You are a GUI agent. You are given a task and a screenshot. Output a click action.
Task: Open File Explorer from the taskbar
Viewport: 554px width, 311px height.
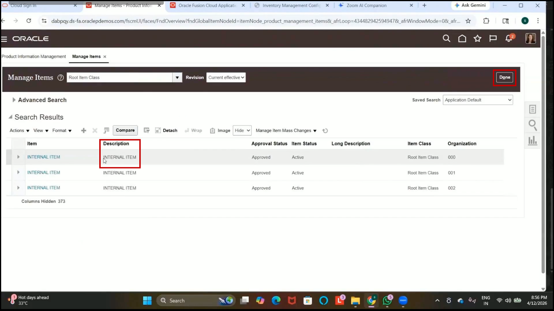[355, 301]
